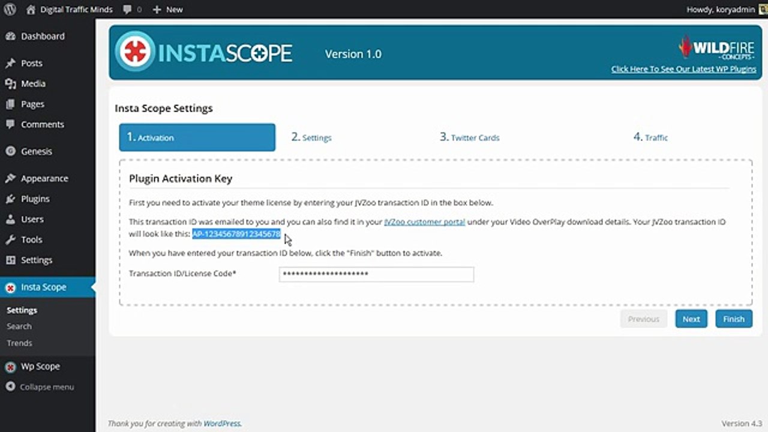The height and width of the screenshot is (432, 768).
Task: Click the WordPress logo icon
Action: (10, 10)
